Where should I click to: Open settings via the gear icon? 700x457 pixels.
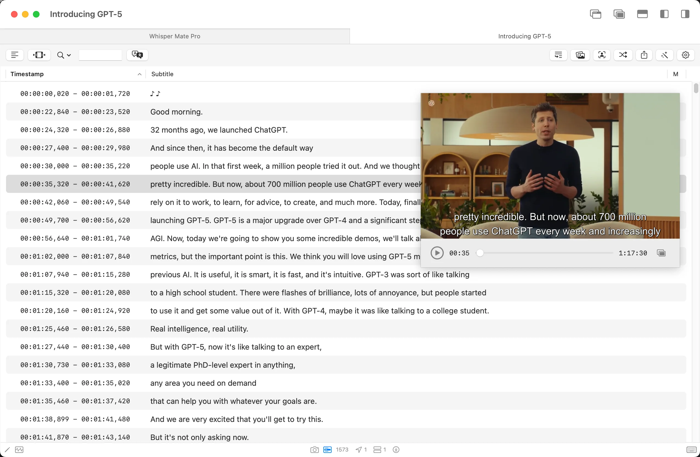(x=685, y=55)
